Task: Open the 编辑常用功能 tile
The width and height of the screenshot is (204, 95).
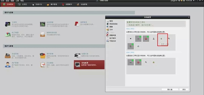Action: [x=50, y=34]
